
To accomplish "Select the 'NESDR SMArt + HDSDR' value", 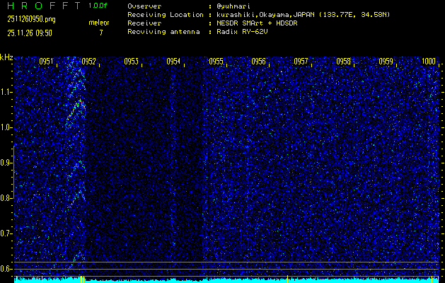I will (257, 23).
